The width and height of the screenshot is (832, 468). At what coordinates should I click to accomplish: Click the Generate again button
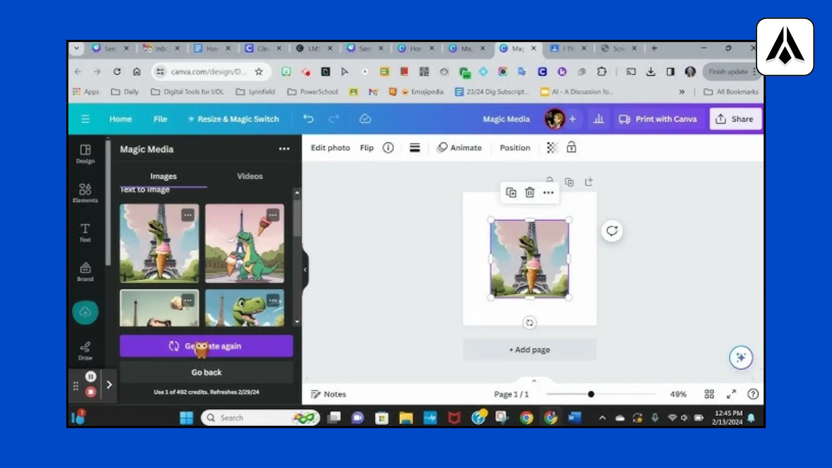coord(206,346)
